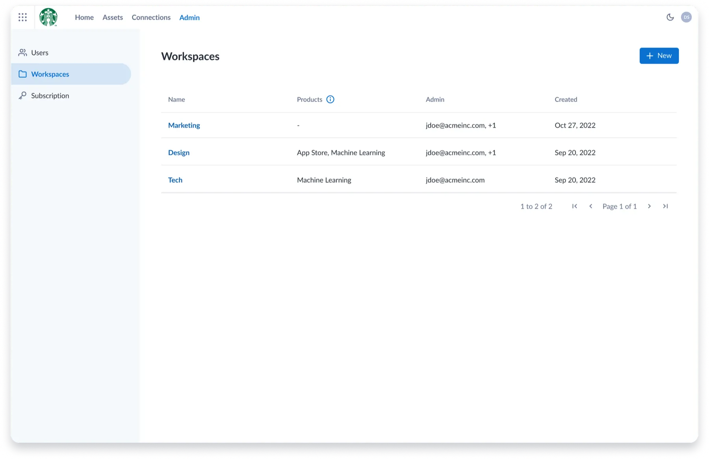Open the Connections tab
This screenshot has height=459, width=709.
pyautogui.click(x=151, y=17)
